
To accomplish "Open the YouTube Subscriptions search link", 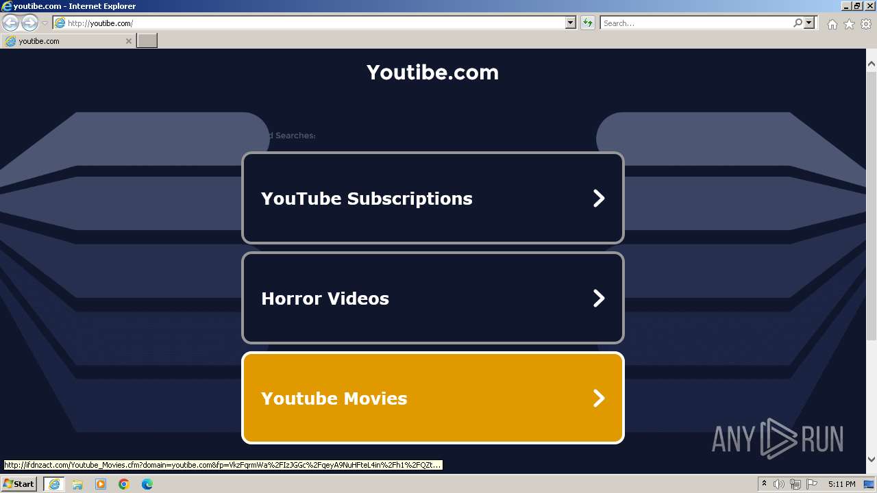I will pos(433,198).
